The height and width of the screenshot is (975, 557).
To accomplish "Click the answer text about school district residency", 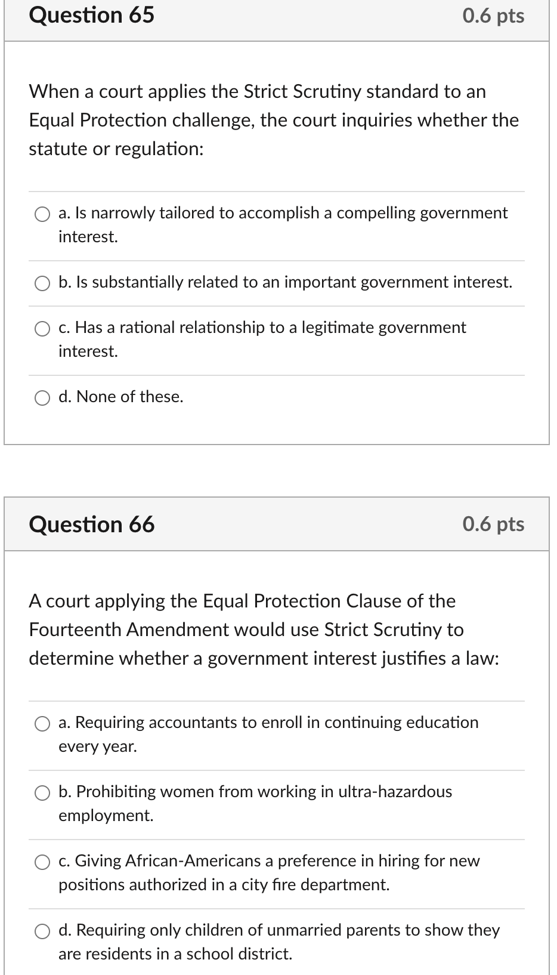I will tap(175, 954).
